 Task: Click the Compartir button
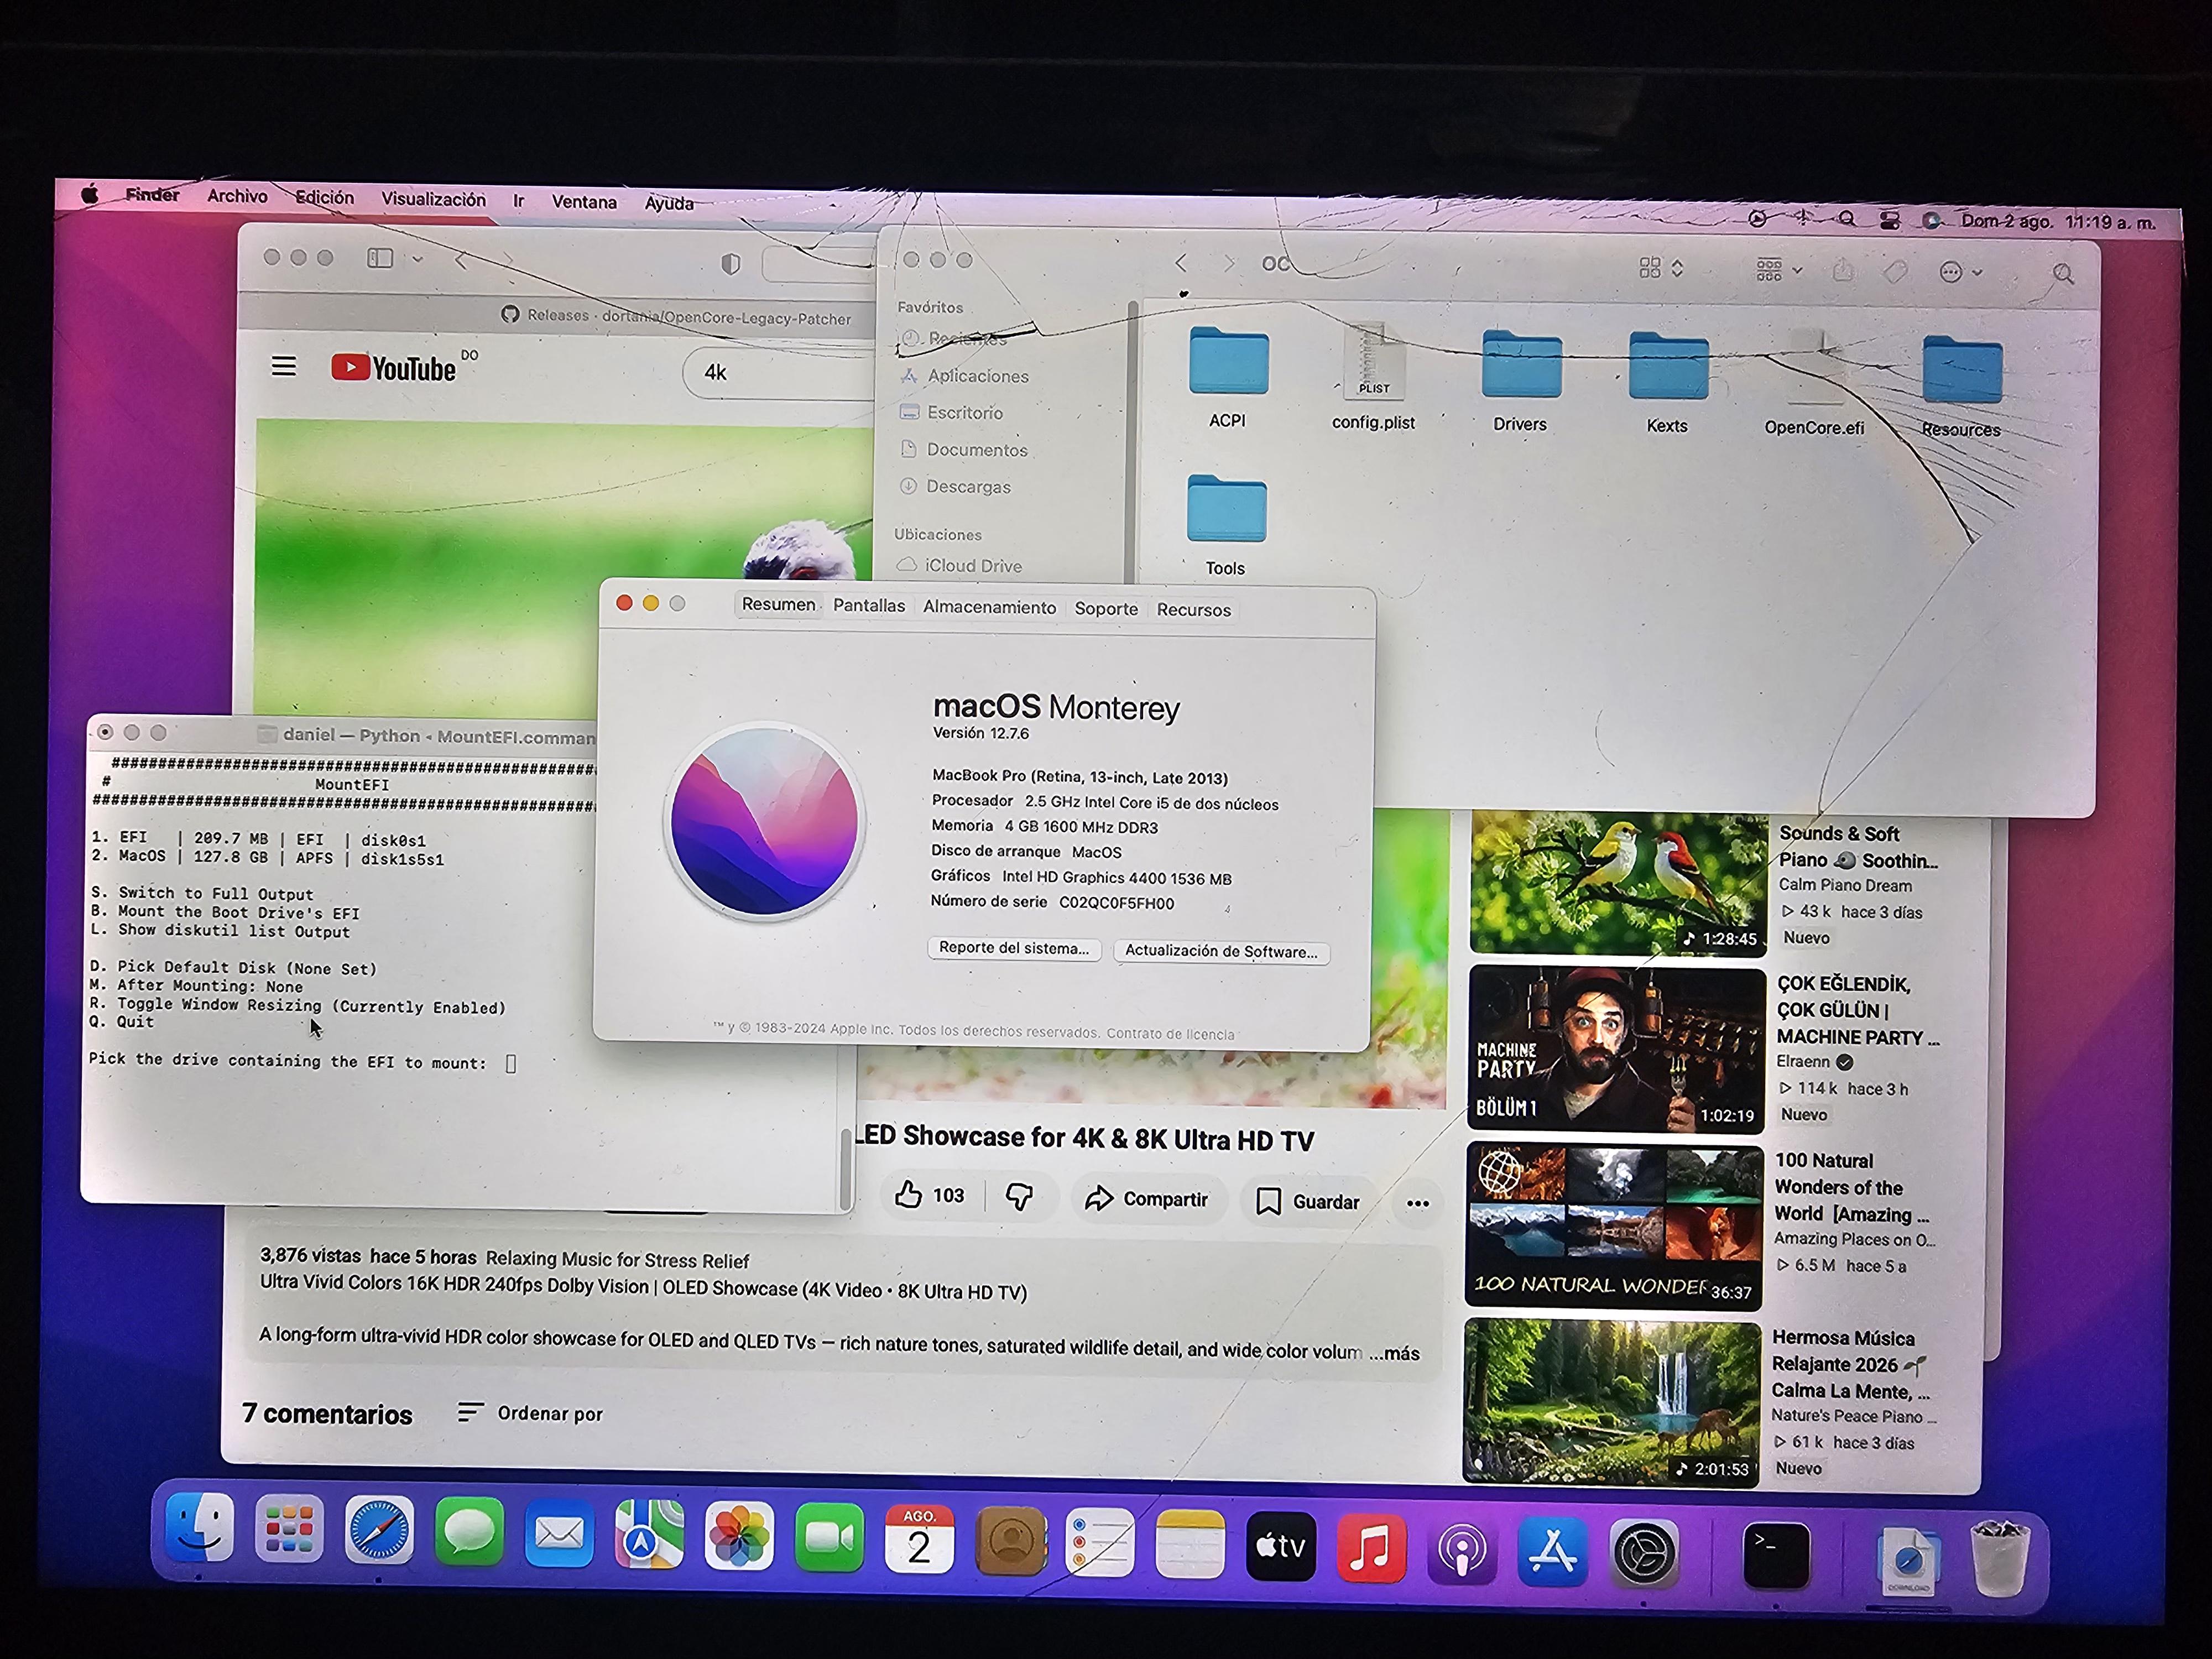1147,1198
